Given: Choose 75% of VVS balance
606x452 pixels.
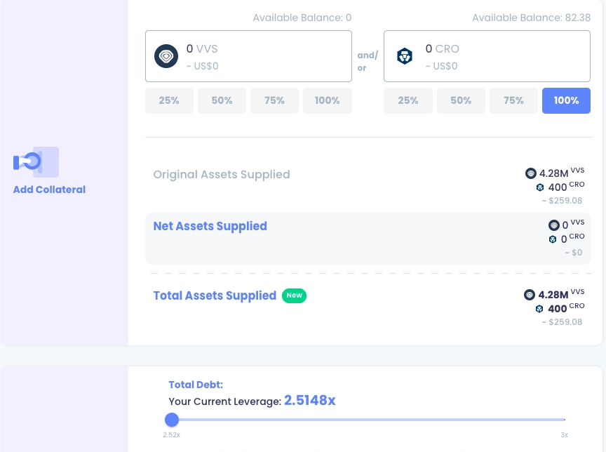Looking at the screenshot, I should (274, 100).
